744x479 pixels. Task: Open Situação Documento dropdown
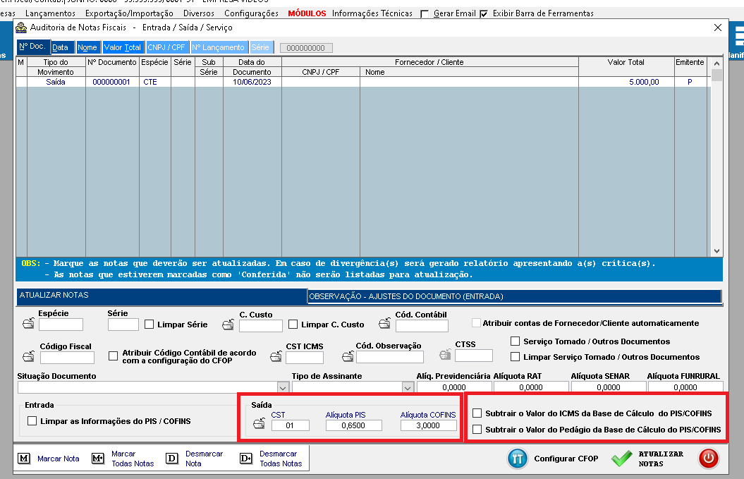click(x=283, y=387)
